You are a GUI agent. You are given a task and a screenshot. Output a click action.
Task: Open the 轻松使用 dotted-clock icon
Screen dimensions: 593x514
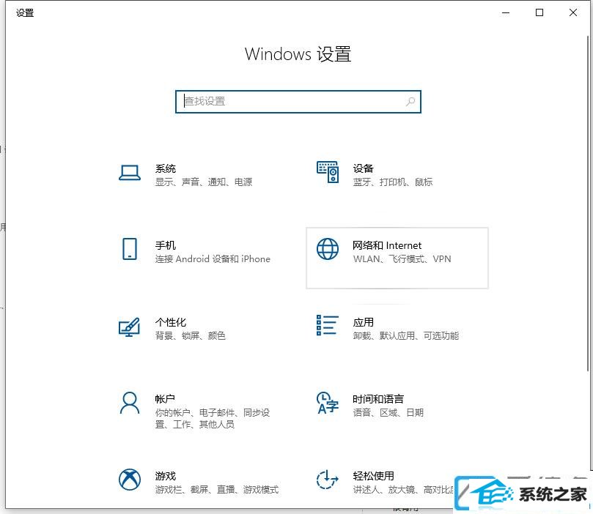(328, 480)
